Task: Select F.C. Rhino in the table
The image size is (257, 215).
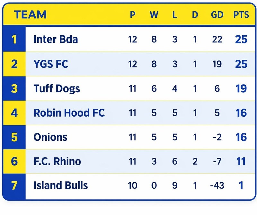Action: pyautogui.click(x=57, y=161)
